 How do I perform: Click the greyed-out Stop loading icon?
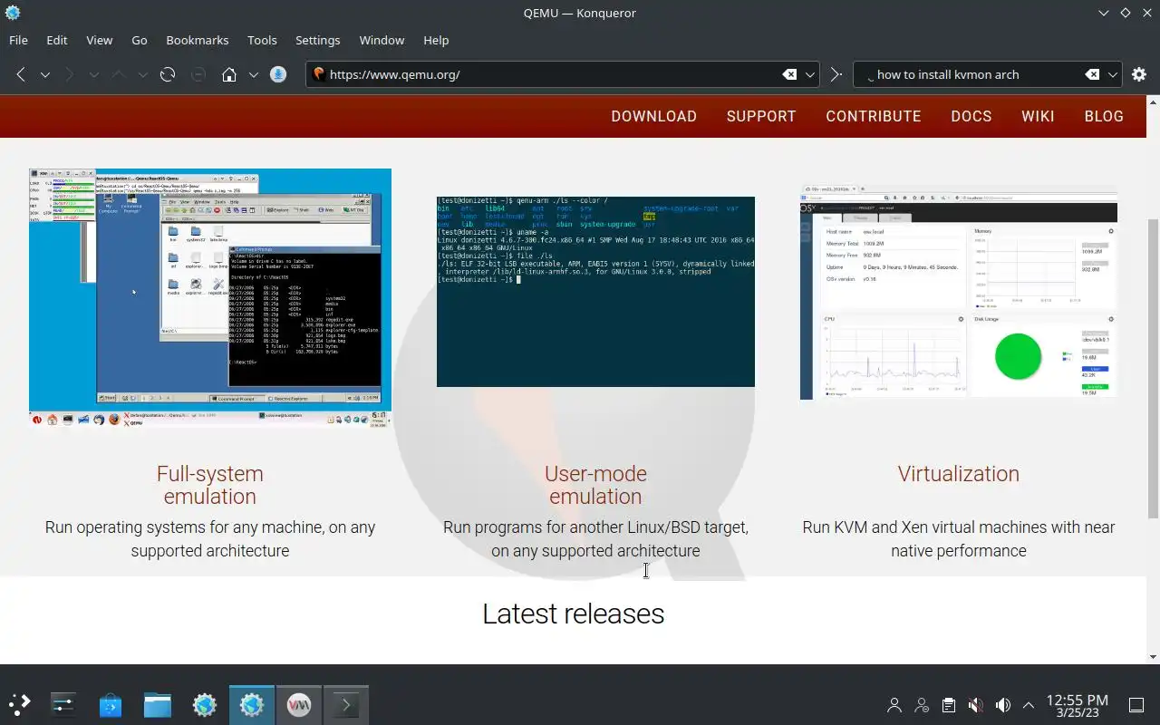click(198, 74)
